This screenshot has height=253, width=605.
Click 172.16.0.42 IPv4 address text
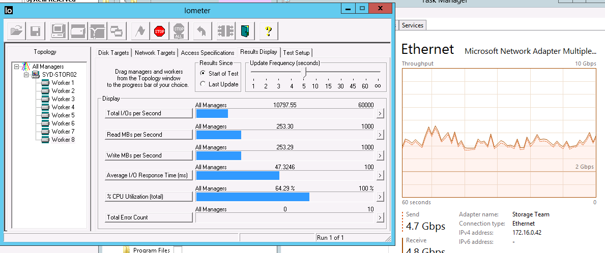click(528, 233)
